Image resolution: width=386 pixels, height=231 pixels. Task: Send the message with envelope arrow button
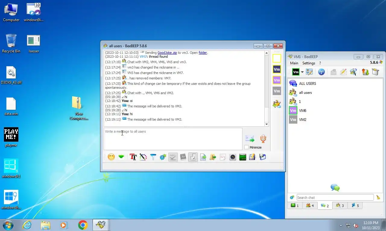pyautogui.click(x=250, y=138)
